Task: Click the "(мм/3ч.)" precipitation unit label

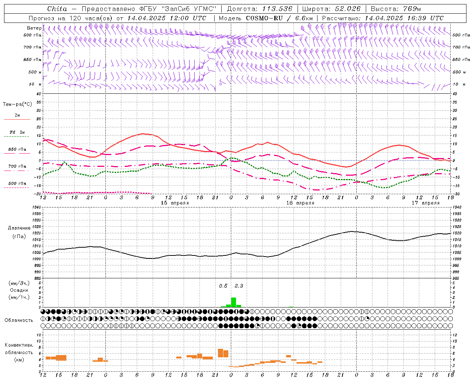Action: pyautogui.click(x=19, y=283)
